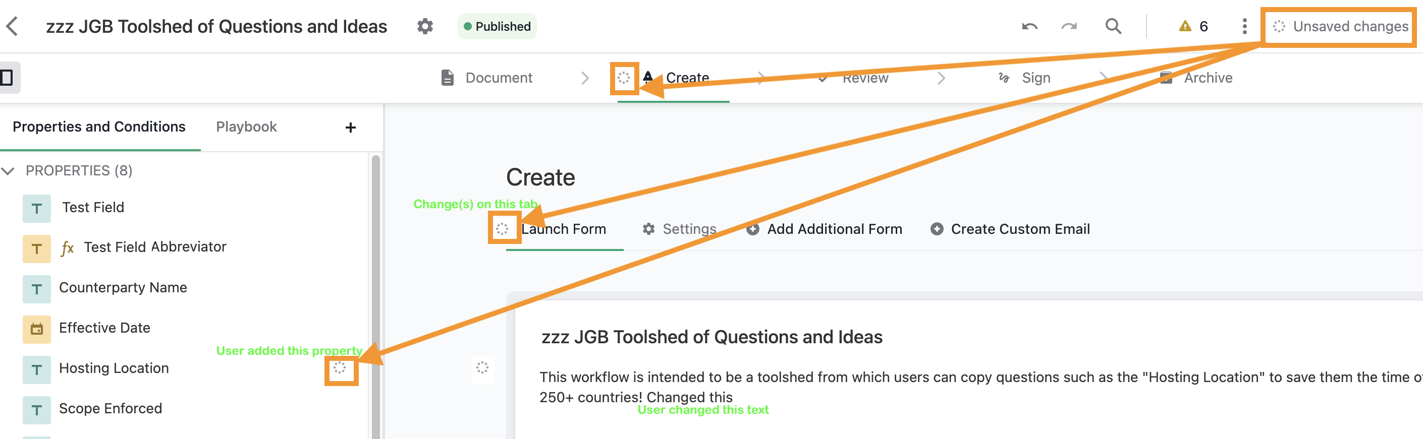Click the back arrow icon
Image resolution: width=1423 pixels, height=439 pixels.
(12, 26)
